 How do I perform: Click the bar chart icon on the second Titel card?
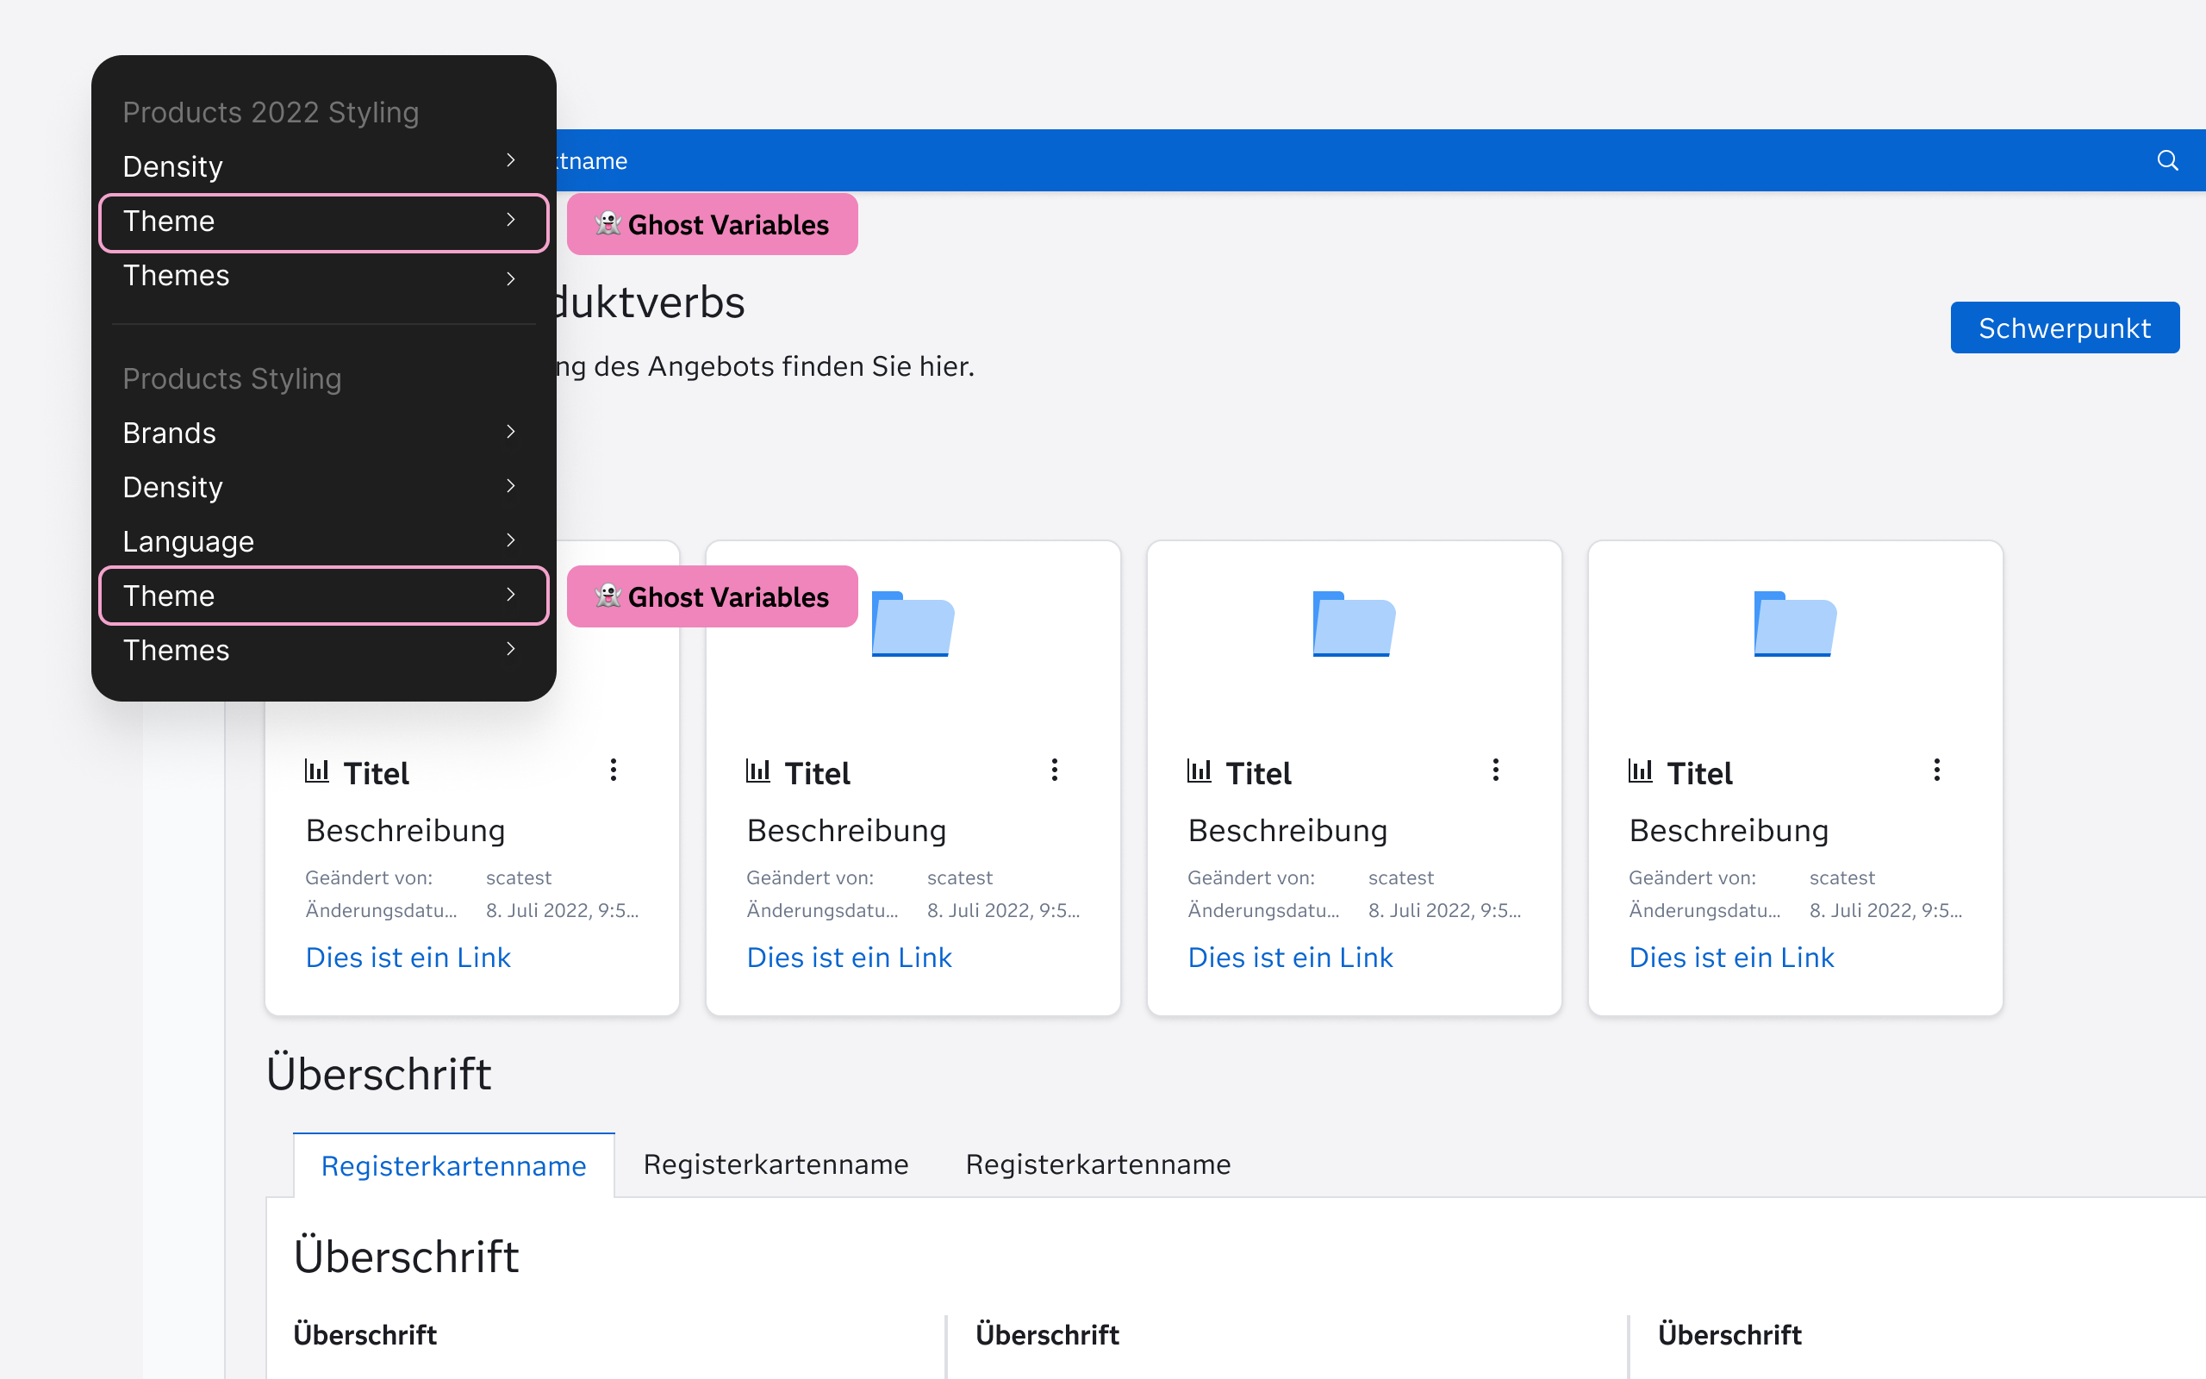click(x=758, y=771)
